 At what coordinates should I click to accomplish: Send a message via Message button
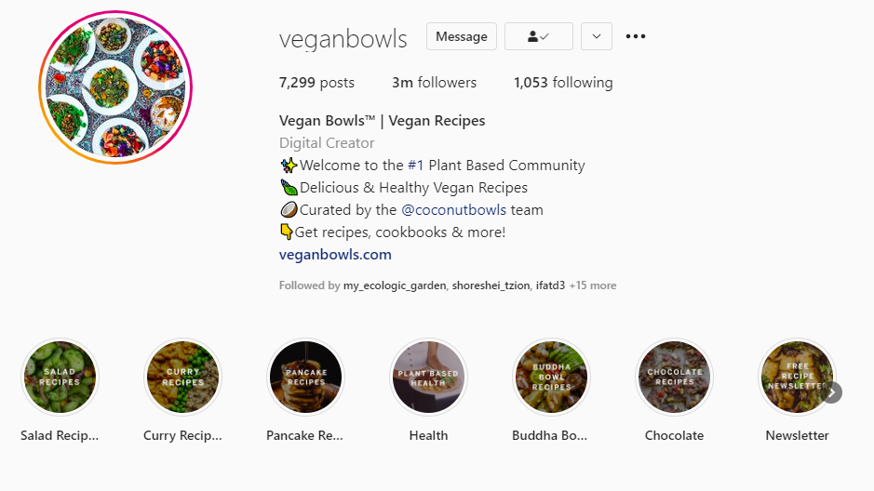(x=462, y=36)
